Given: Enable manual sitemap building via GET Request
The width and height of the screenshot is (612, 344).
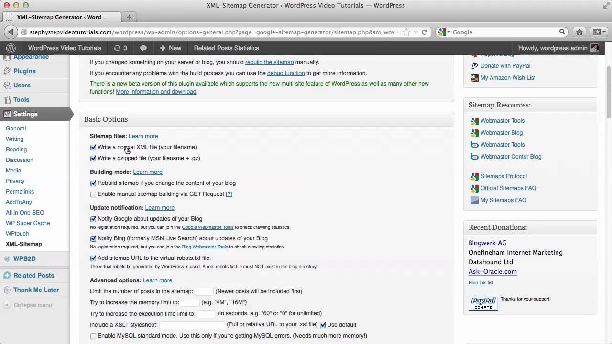Looking at the screenshot, I should tap(93, 194).
